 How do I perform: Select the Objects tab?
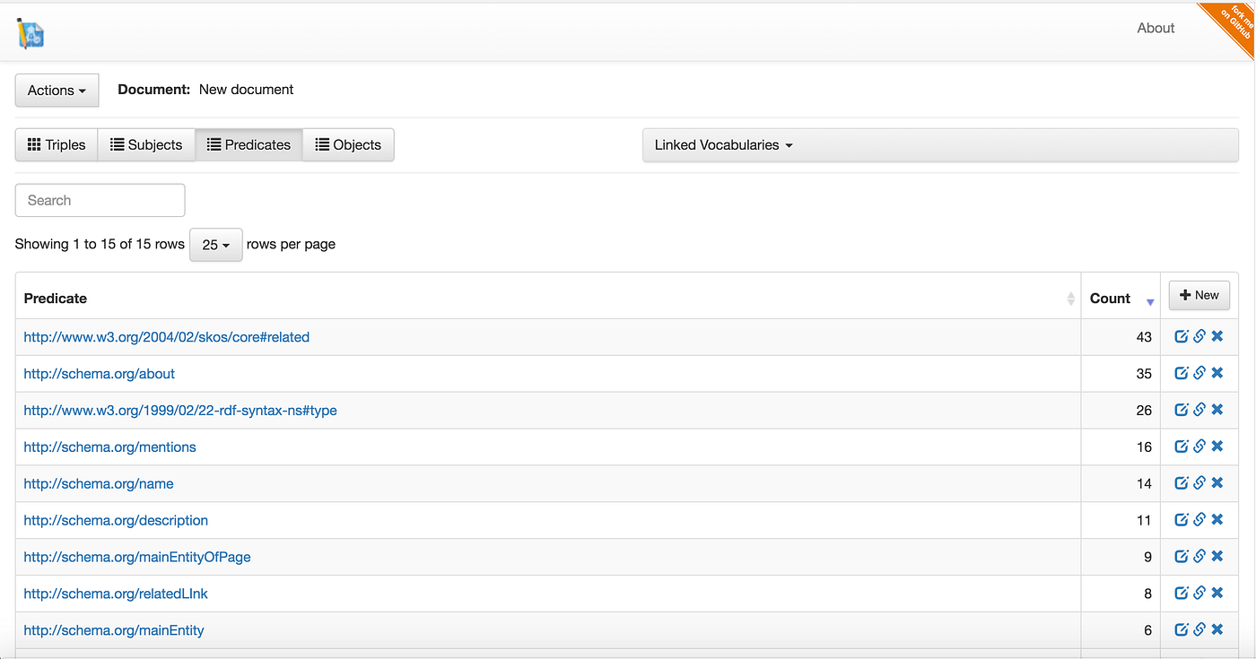click(x=348, y=144)
